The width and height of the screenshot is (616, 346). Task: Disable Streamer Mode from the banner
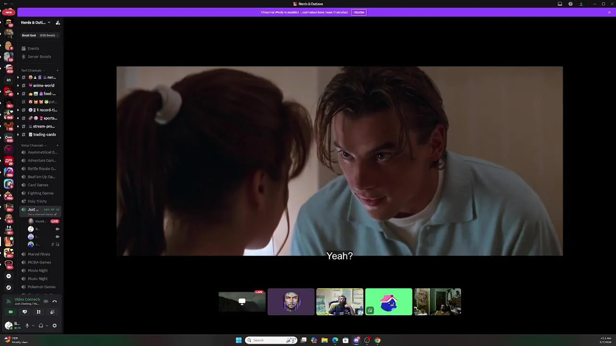(359, 12)
